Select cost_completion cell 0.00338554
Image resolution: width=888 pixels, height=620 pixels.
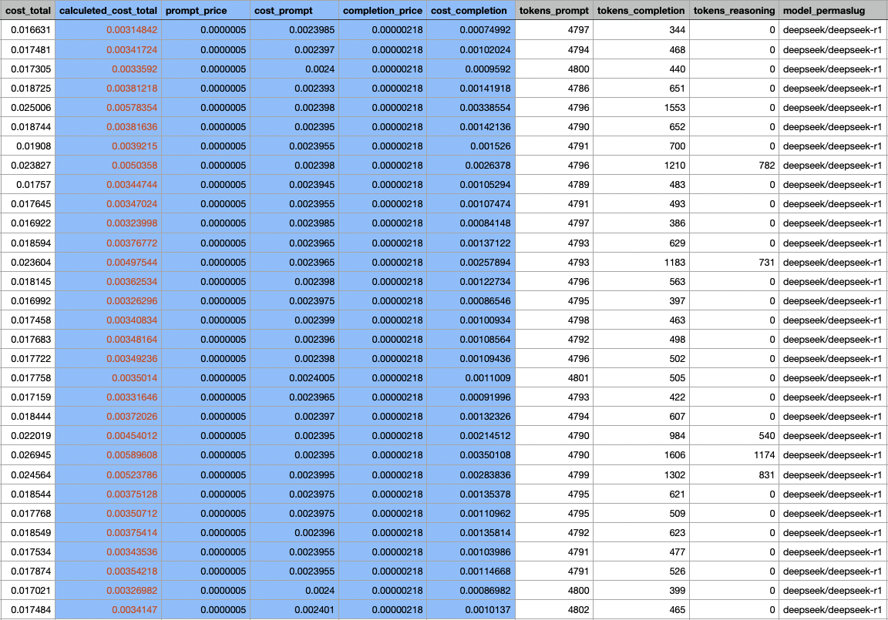(471, 108)
